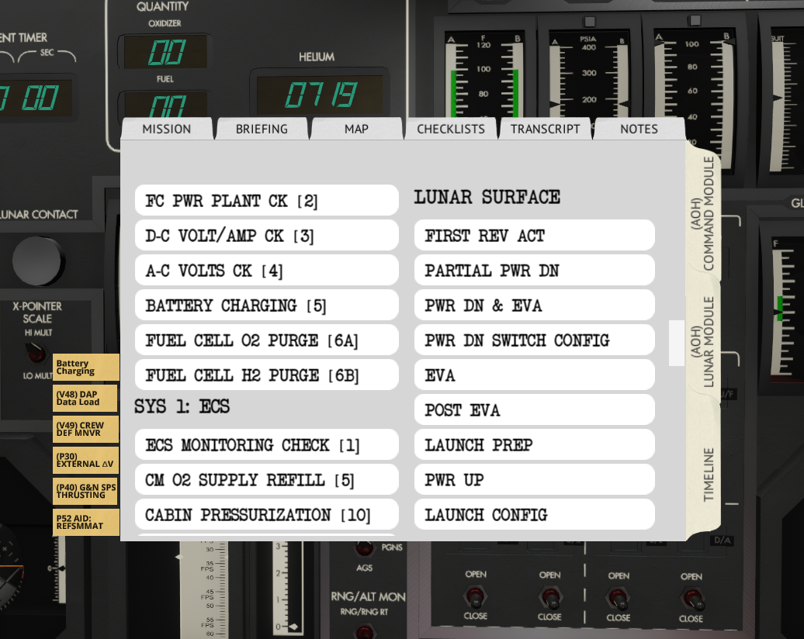Open the FUEL CELL O2 PURGE [6A] checklist

click(x=266, y=340)
